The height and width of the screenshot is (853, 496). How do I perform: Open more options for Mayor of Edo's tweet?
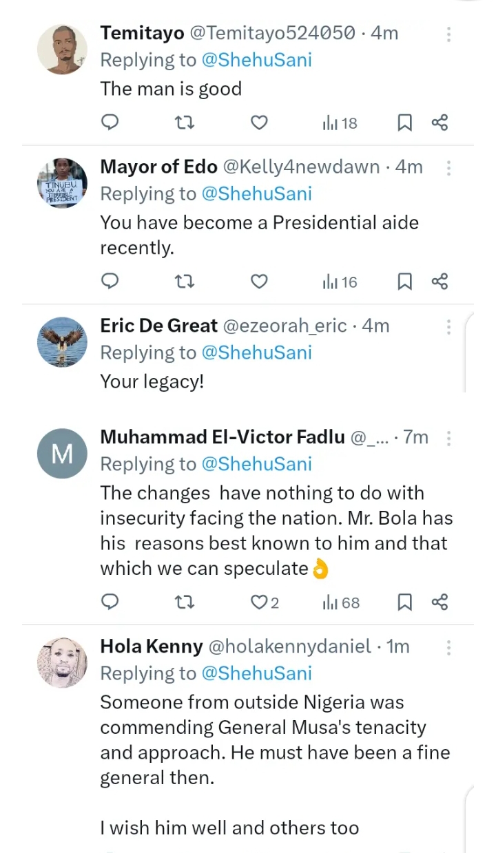tap(448, 168)
